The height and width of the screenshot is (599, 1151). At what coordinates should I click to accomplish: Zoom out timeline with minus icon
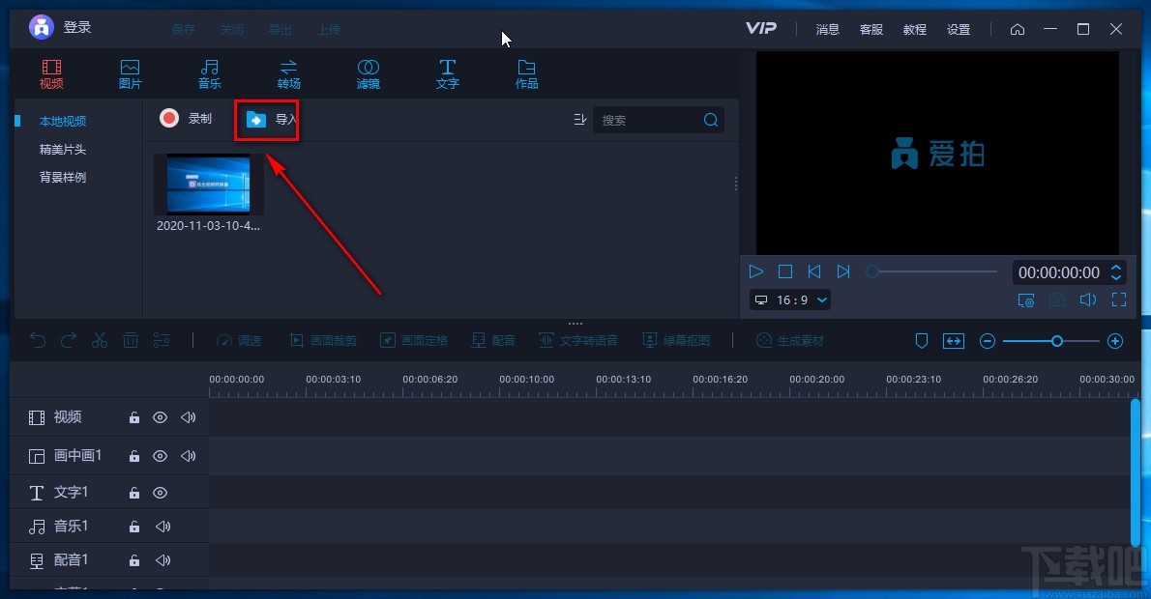[x=988, y=341]
